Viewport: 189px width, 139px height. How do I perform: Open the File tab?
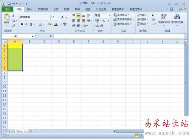coord(7,9)
